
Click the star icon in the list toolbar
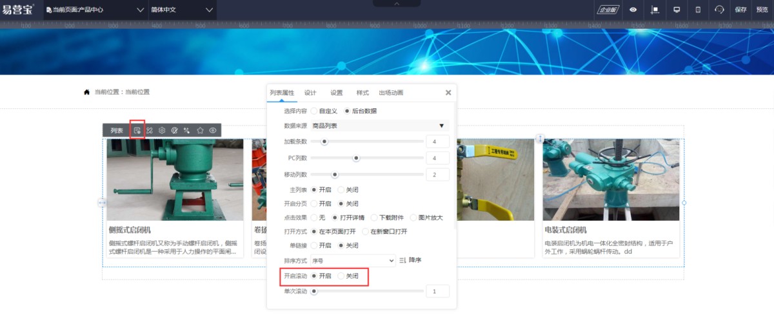(x=200, y=131)
